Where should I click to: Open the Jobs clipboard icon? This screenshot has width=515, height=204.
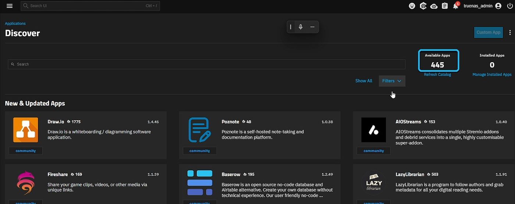(x=445, y=6)
